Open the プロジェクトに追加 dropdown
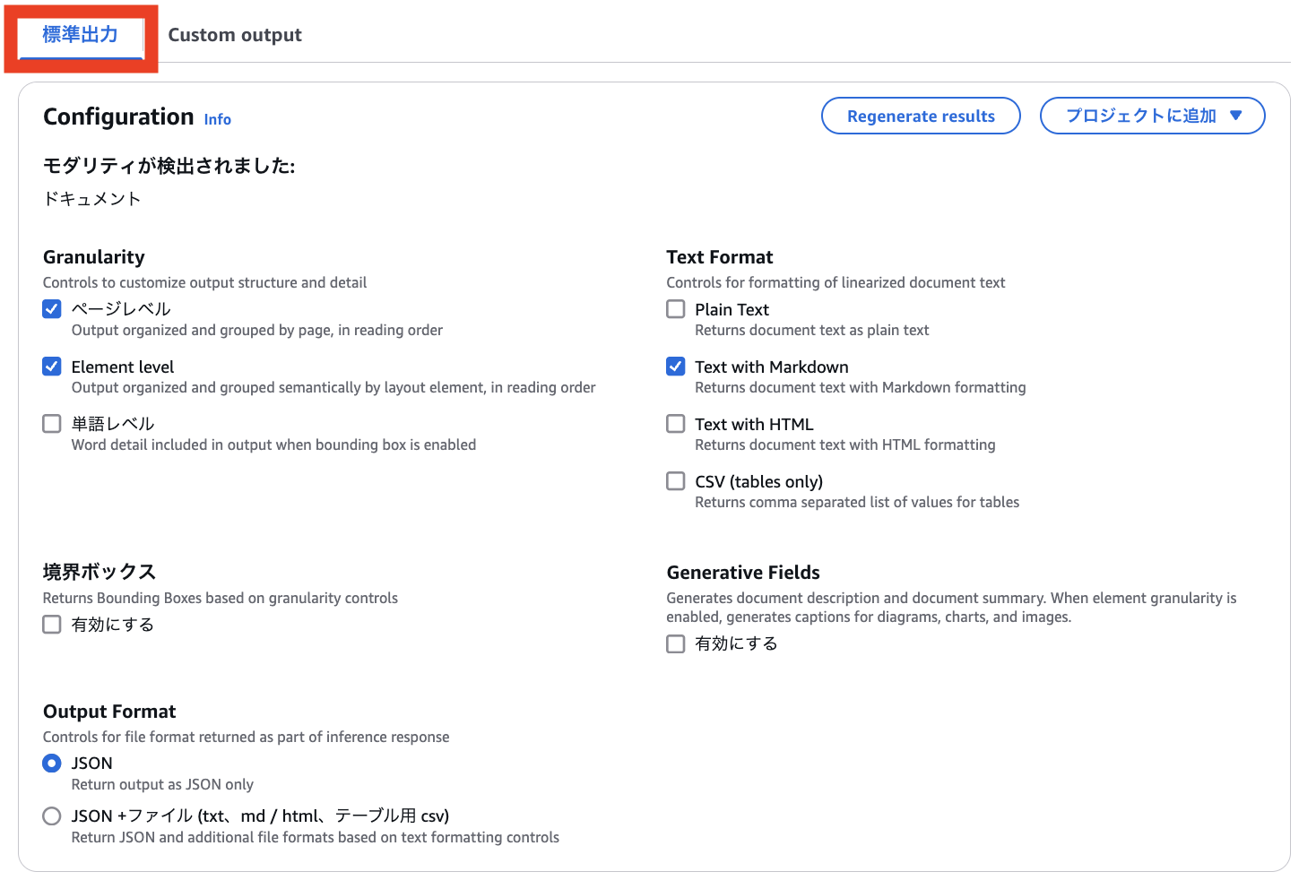Viewport: 1316px width, 889px height. click(x=1140, y=116)
